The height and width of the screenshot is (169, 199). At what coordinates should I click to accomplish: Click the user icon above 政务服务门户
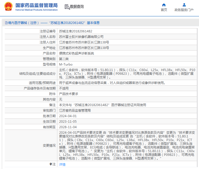(x=184, y=5)
